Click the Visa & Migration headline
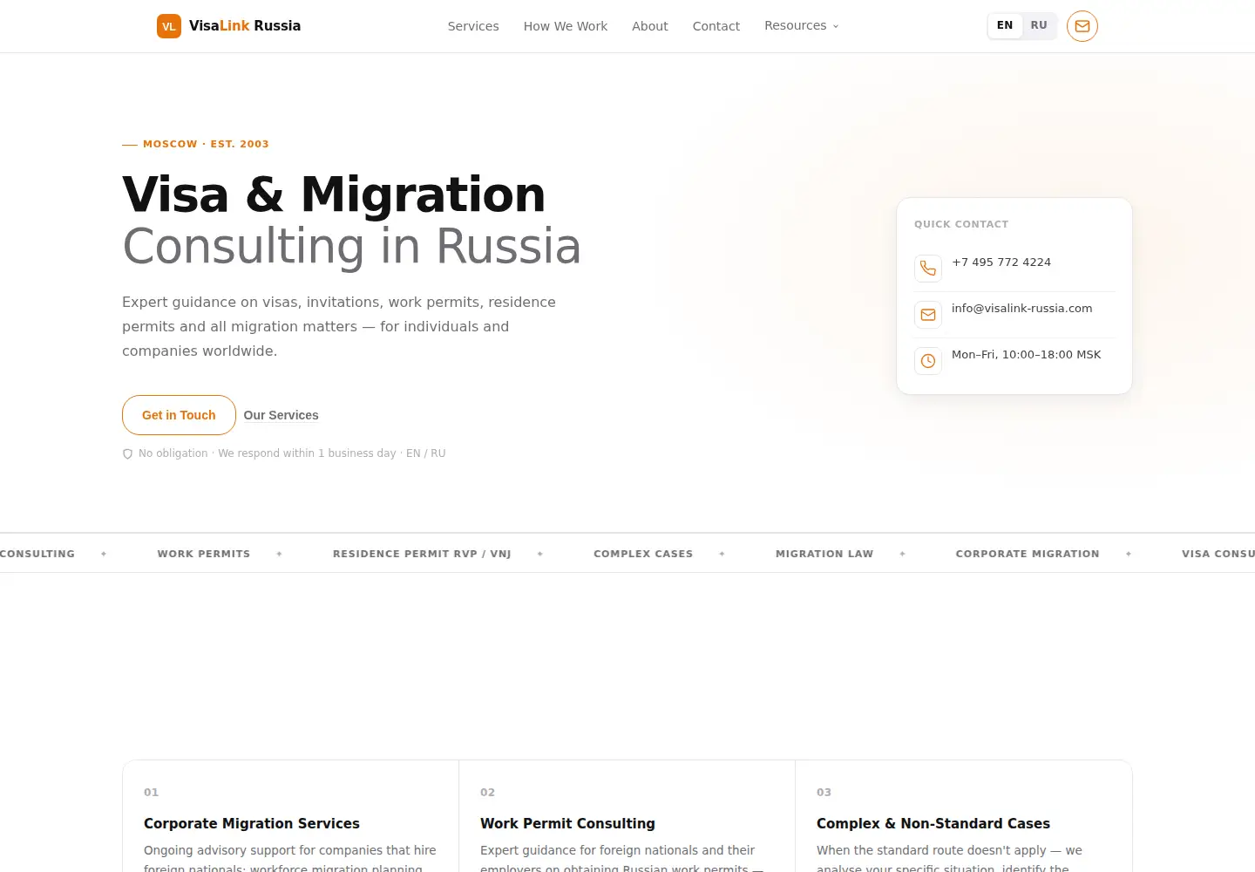Screen dimensions: 1255x872 click(334, 194)
